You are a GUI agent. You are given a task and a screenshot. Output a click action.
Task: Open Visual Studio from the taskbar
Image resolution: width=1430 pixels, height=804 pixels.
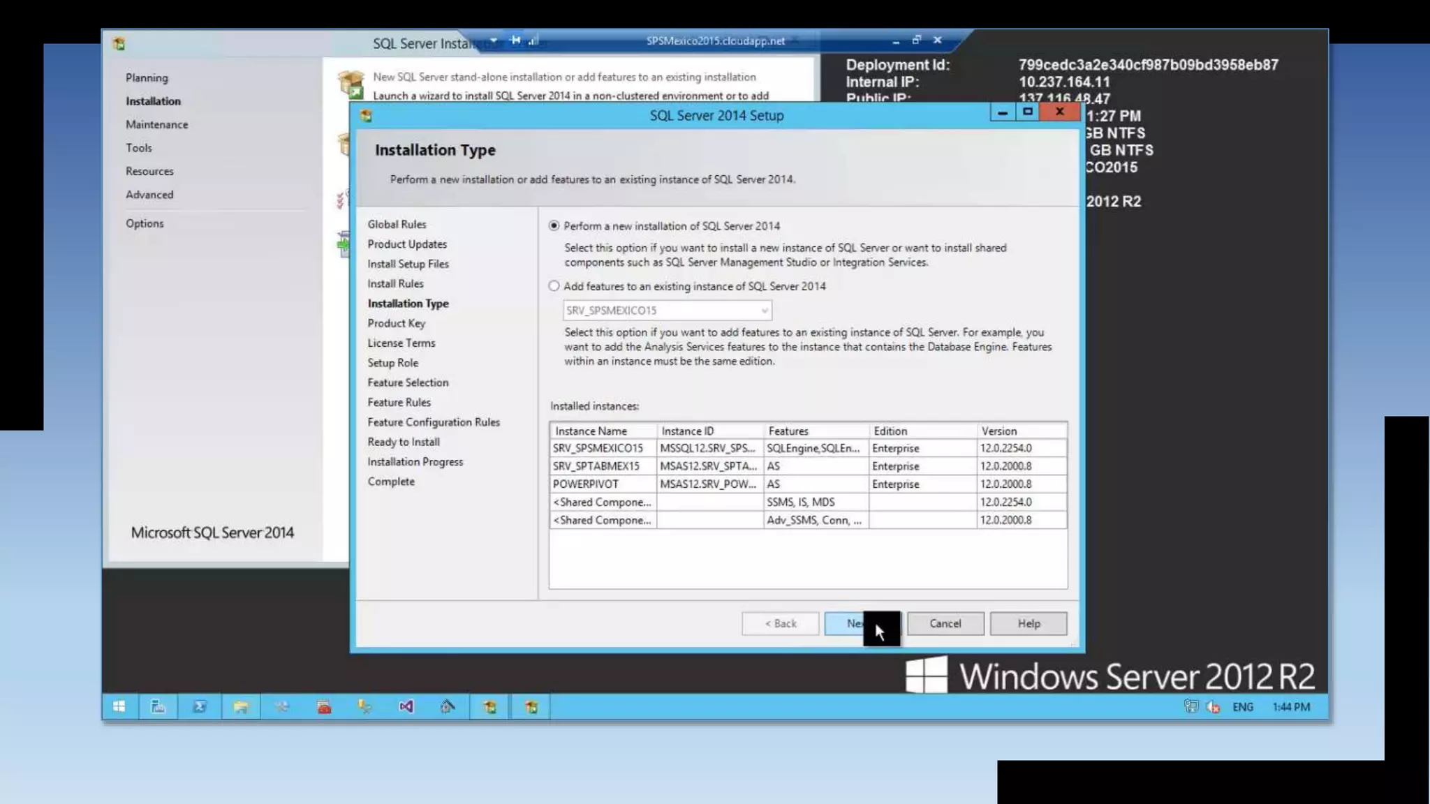[x=406, y=706]
